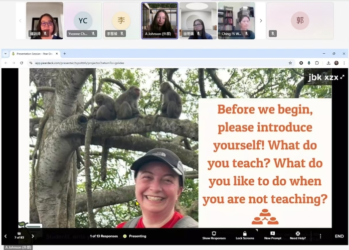Open the Chrome profile avatar

tap(337, 63)
